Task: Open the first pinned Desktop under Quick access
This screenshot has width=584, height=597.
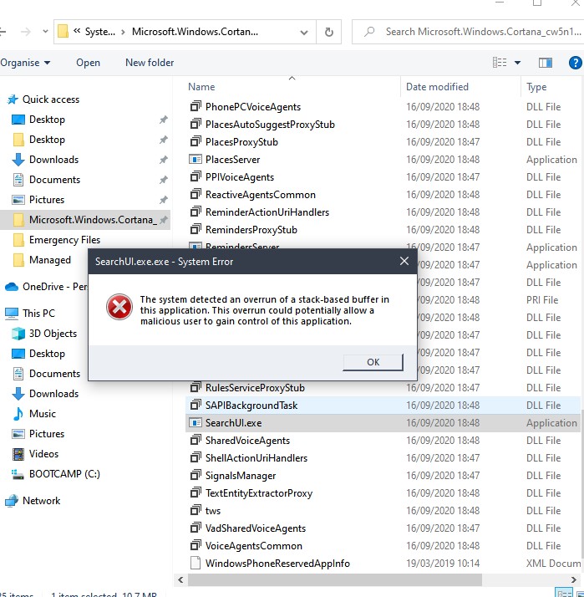Action: [x=47, y=120]
